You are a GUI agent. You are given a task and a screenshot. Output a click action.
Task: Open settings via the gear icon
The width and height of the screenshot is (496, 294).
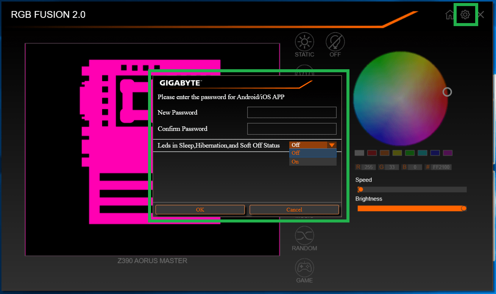tap(465, 15)
